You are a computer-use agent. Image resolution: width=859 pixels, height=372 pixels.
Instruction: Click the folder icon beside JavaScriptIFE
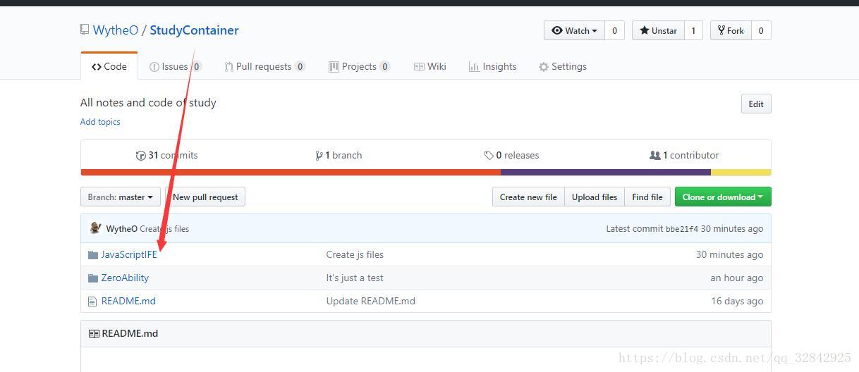click(93, 254)
